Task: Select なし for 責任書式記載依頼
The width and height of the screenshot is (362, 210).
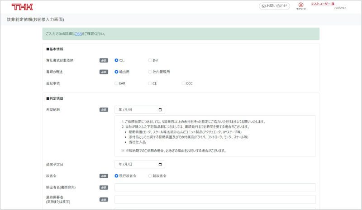Action: [x=116, y=60]
